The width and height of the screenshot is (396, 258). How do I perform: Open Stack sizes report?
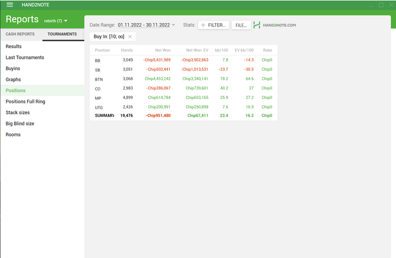click(x=18, y=113)
